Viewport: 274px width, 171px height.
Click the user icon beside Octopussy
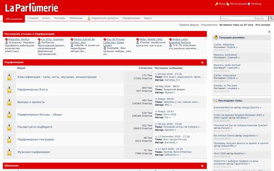[6, 43]
